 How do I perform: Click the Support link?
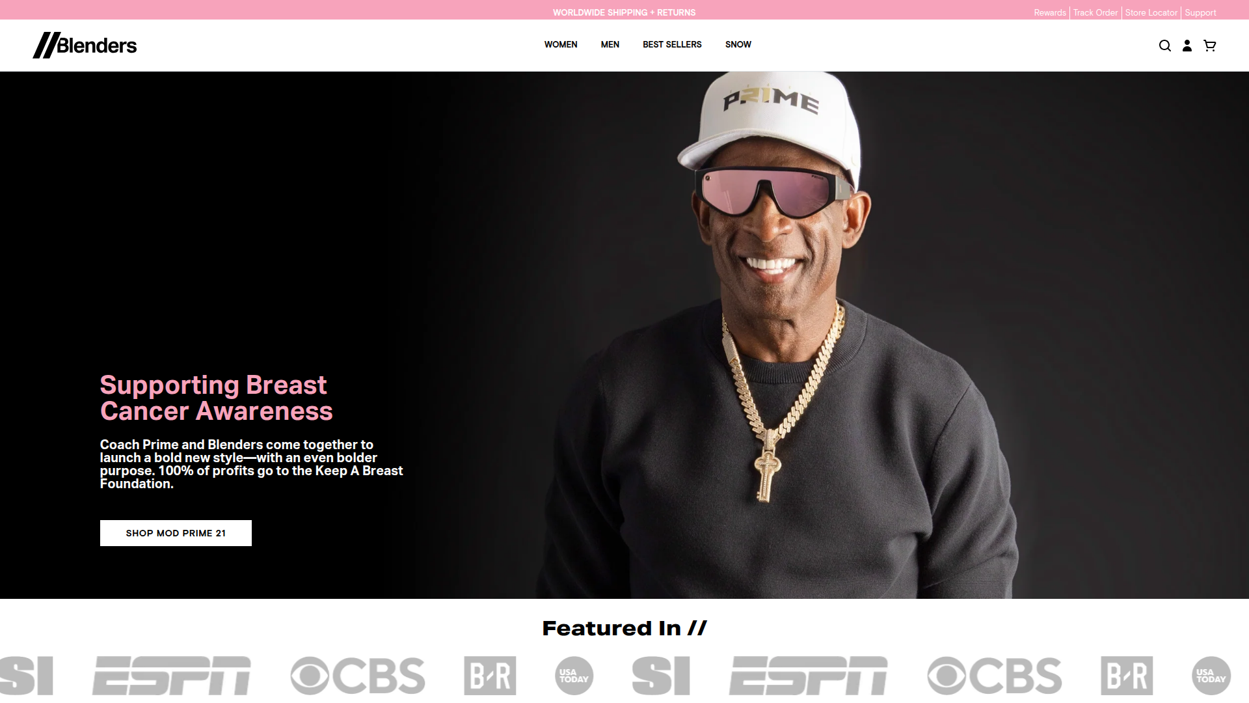[x=1200, y=12]
